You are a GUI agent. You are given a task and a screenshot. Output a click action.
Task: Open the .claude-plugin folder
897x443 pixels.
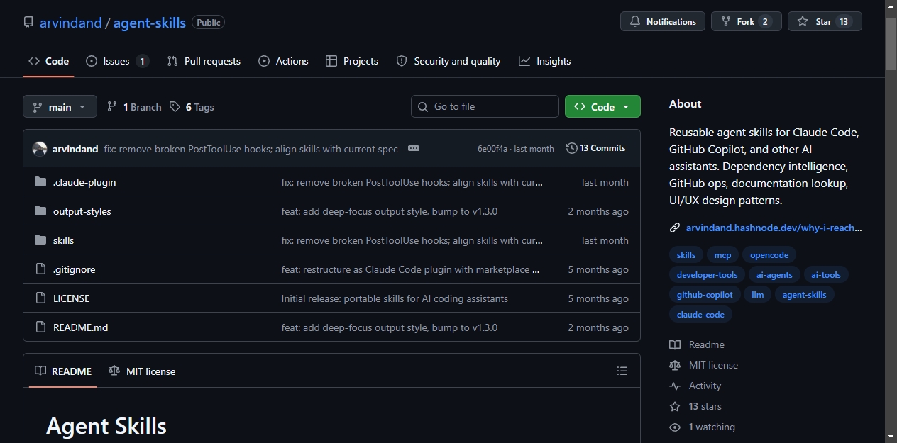click(x=84, y=182)
